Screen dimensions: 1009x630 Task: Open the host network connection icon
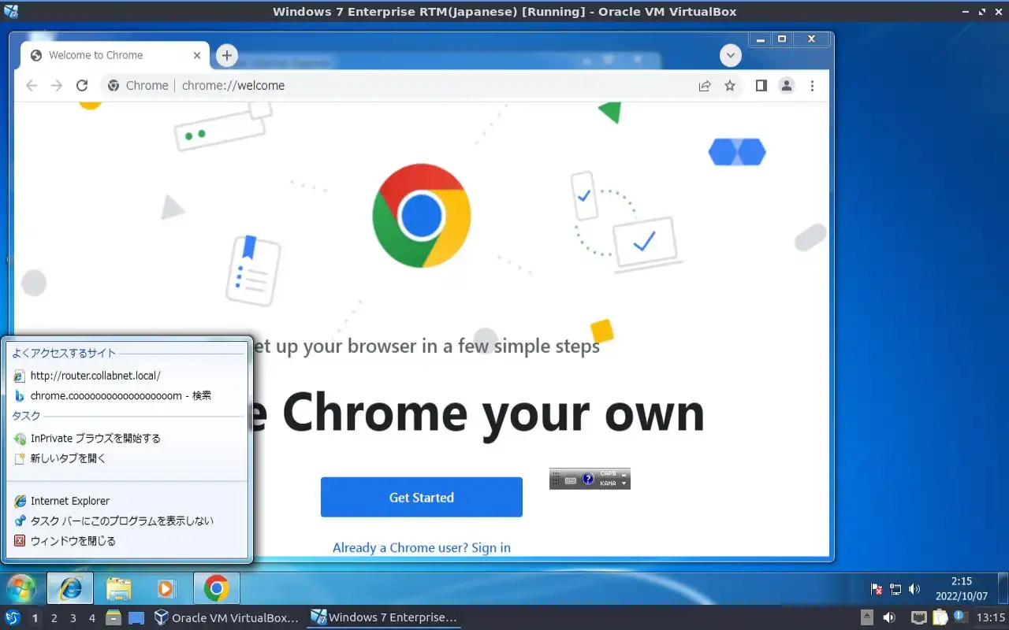(918, 618)
